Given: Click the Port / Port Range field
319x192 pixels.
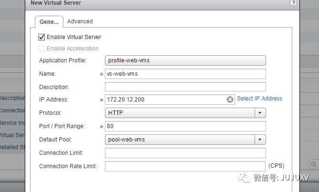Looking at the screenshot, I should point(185,126).
